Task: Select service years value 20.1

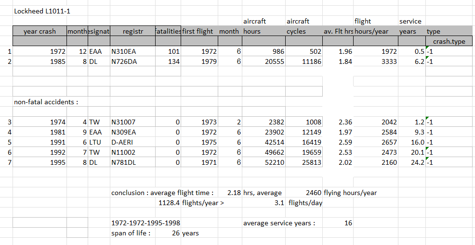Action: click(x=412, y=152)
